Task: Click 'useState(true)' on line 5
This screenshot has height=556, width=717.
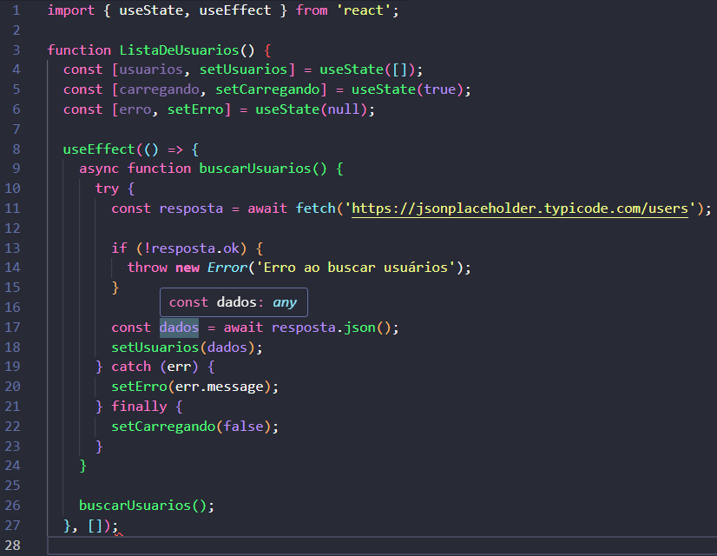Action: click(x=407, y=89)
